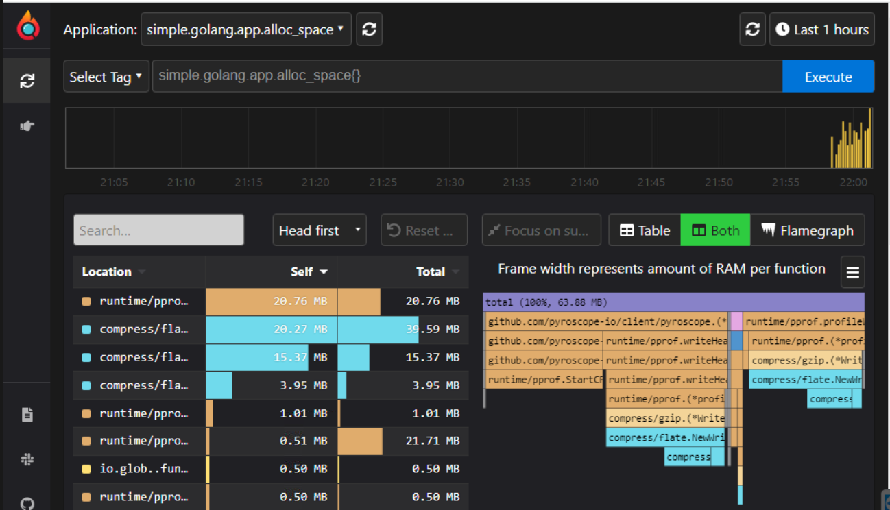Open flamegraph hamburger menu

[852, 272]
